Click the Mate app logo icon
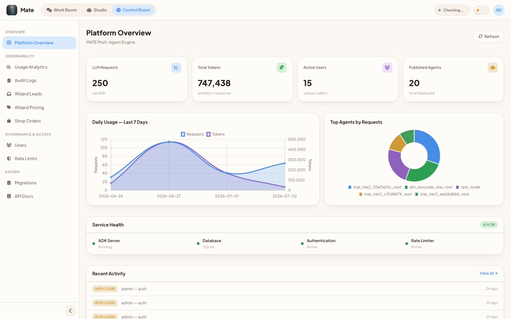511x319 pixels. (12, 10)
